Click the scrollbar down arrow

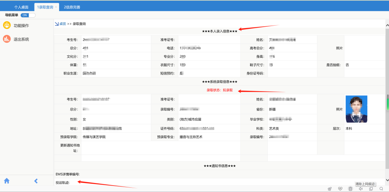click(387, 180)
